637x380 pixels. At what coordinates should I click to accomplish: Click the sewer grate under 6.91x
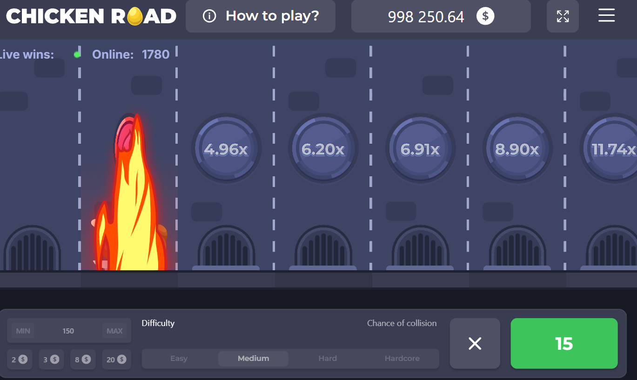tap(420, 248)
